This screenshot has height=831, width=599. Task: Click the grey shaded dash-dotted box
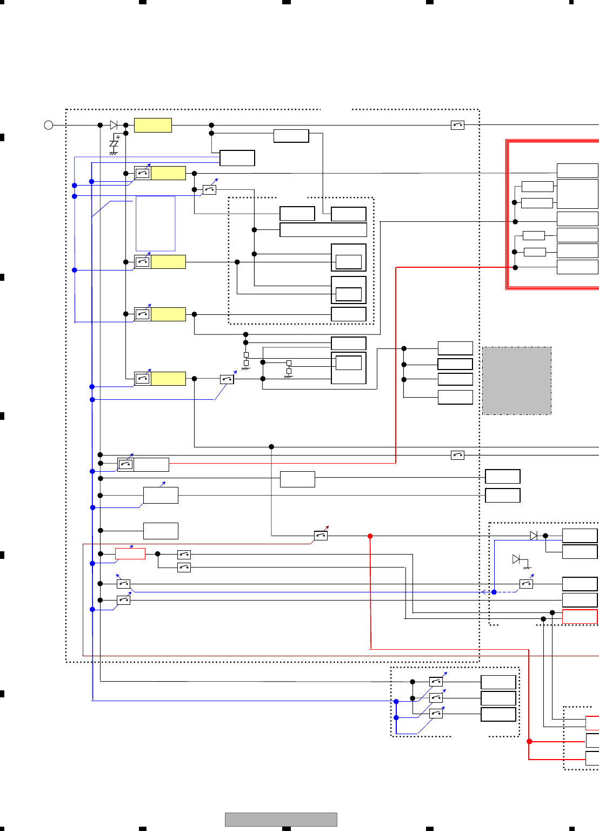517,381
